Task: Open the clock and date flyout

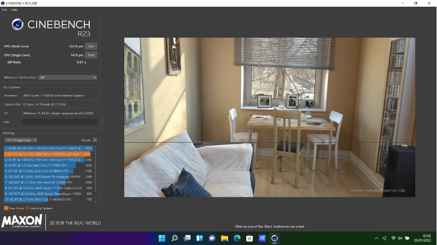Action: (422, 238)
